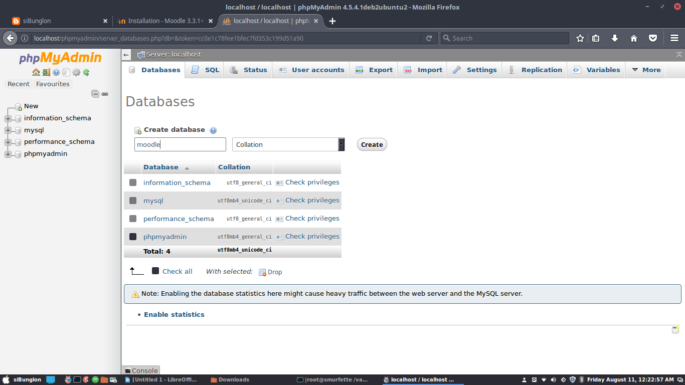The height and width of the screenshot is (385, 685).
Task: Check privileges for mysql database
Action: click(x=307, y=201)
